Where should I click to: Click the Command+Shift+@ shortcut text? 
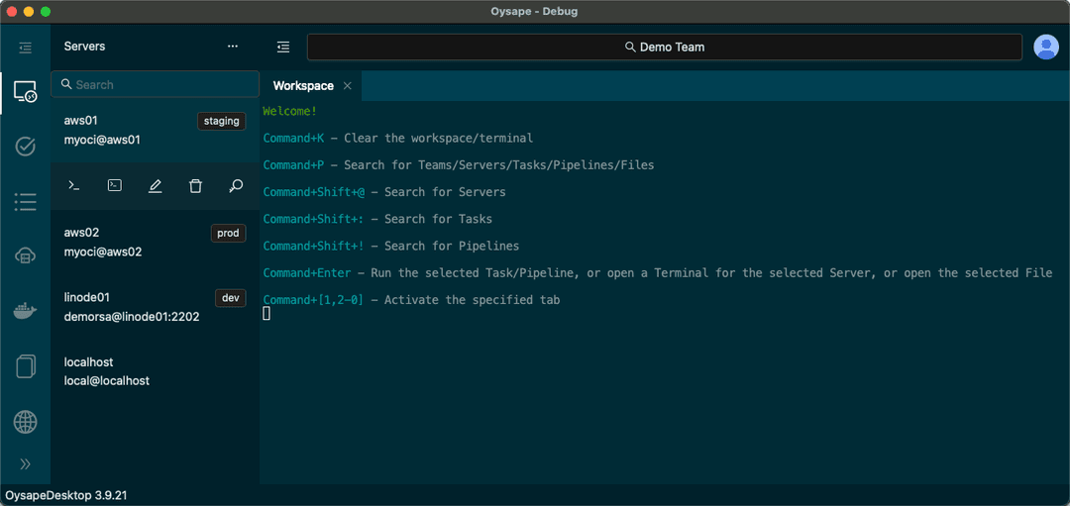coord(314,192)
